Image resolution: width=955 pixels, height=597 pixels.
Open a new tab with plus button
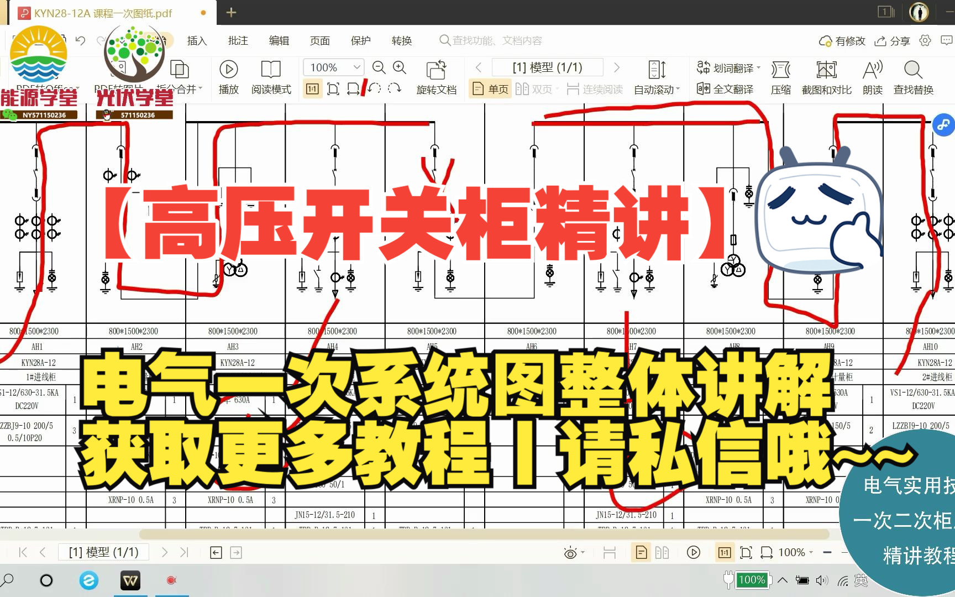231,12
